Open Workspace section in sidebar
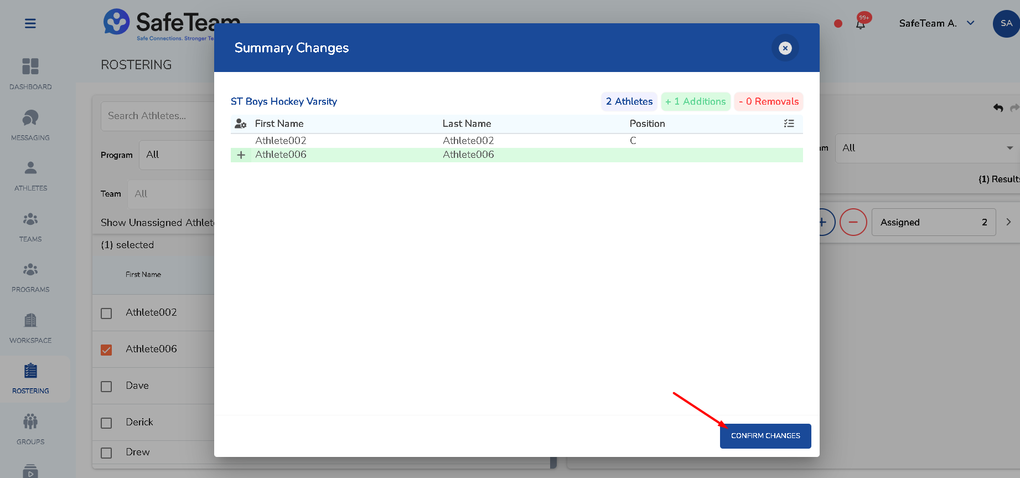 (30, 328)
